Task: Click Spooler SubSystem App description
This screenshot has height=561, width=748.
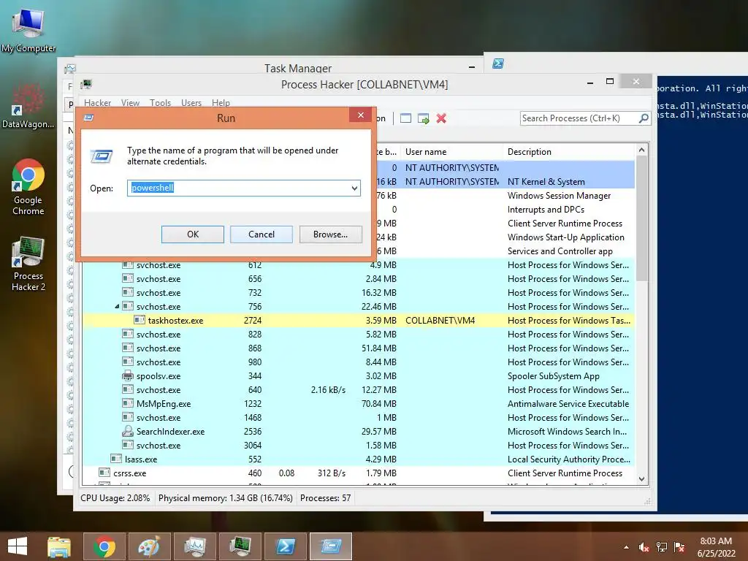Action: [x=554, y=376]
